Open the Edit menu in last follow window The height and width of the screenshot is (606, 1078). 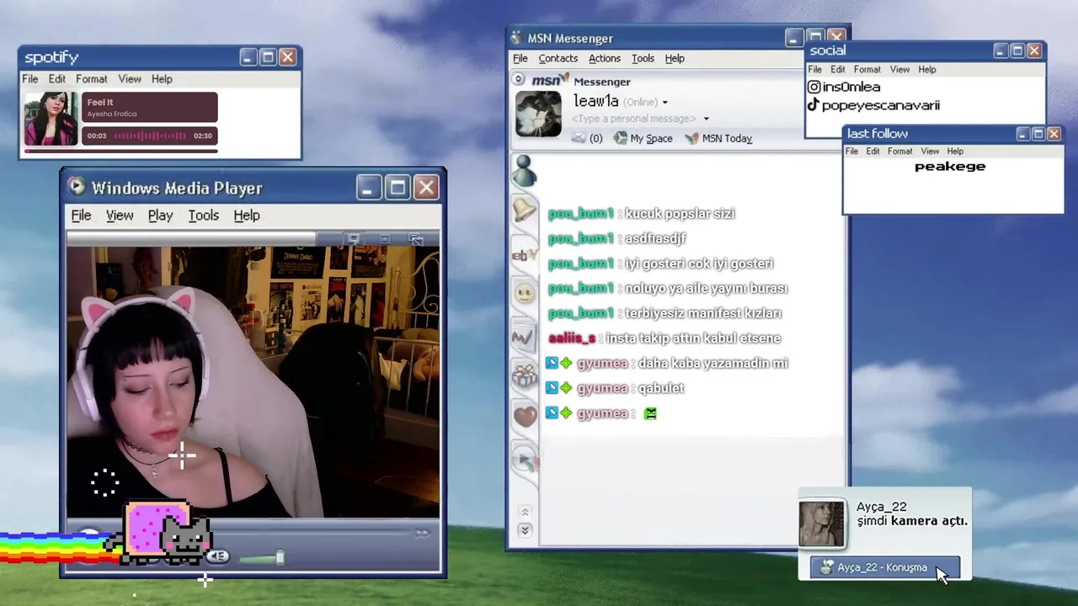pos(873,151)
